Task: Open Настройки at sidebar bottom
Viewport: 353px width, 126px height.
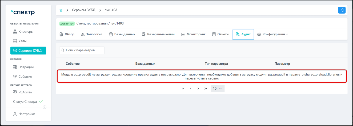Action: [x=26, y=114]
